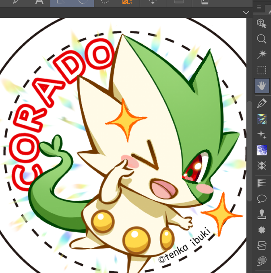Click the vertical canvas scrollbar
Image resolution: width=271 pixels, height=273 pixels.
pos(250,151)
